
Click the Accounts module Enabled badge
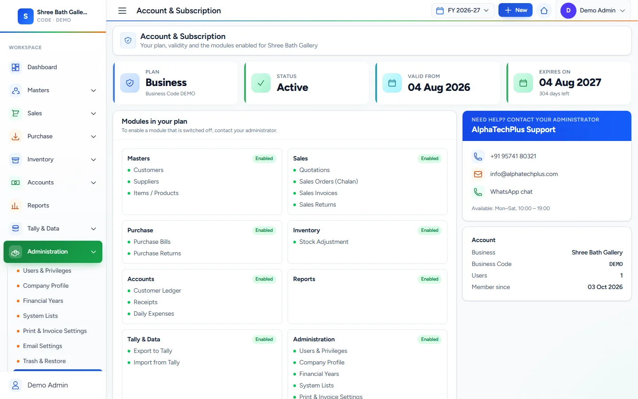click(264, 279)
